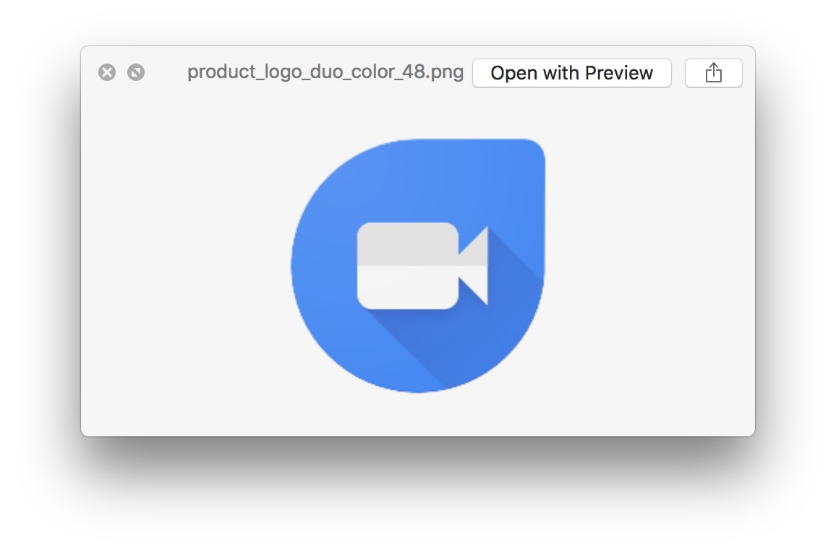Click the upward-arrow export icon on the right

[x=713, y=72]
